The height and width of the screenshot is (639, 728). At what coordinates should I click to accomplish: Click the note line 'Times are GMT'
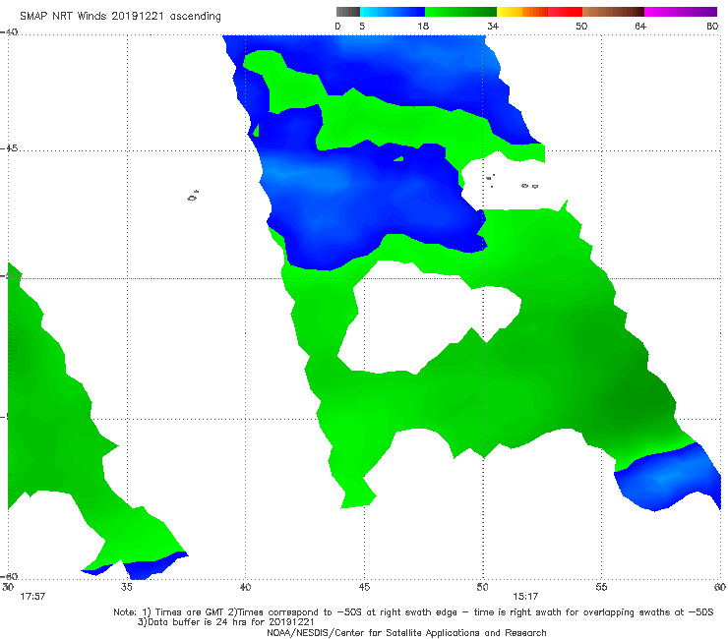click(x=189, y=612)
